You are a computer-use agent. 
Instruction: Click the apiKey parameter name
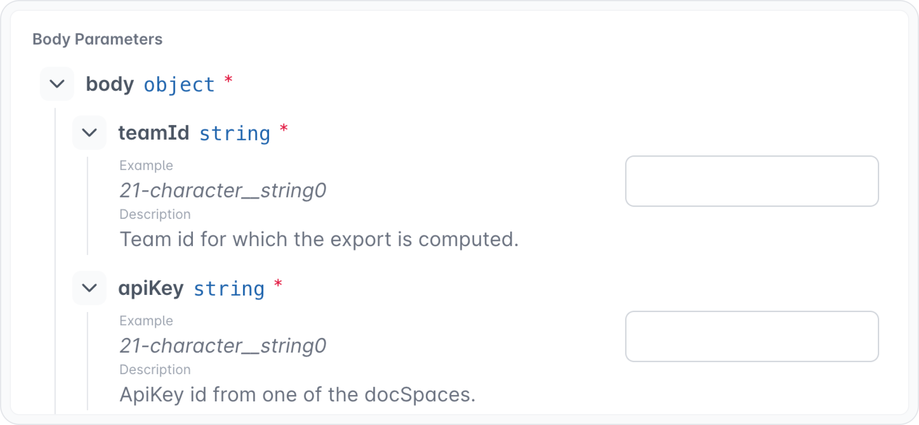coord(151,288)
